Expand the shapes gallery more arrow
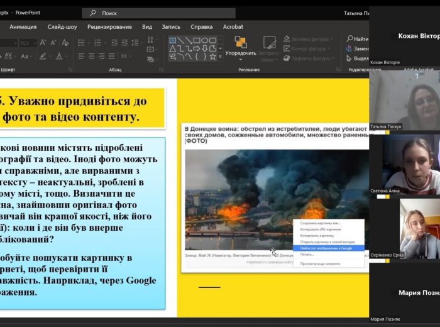440x327 pixels. point(221,57)
